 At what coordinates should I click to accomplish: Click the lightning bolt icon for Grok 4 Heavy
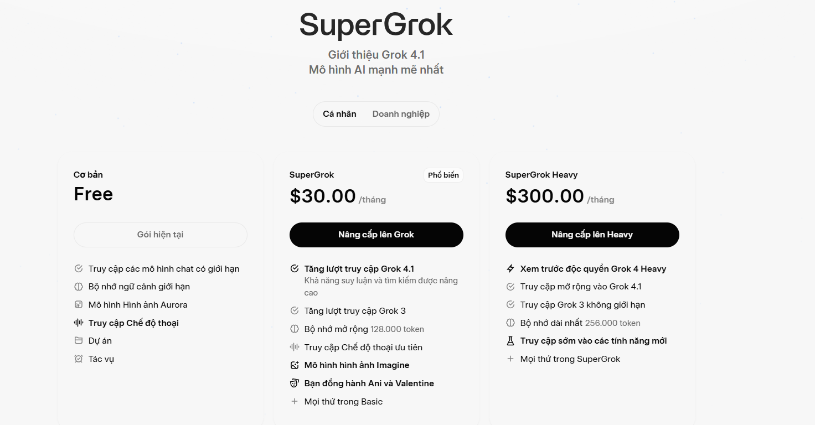click(x=510, y=268)
